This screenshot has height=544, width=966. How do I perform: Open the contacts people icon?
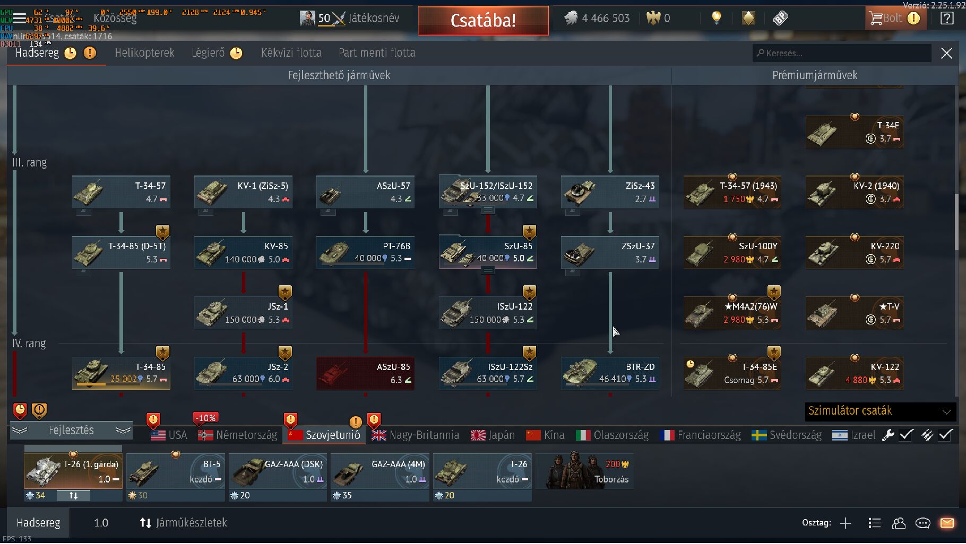click(899, 523)
